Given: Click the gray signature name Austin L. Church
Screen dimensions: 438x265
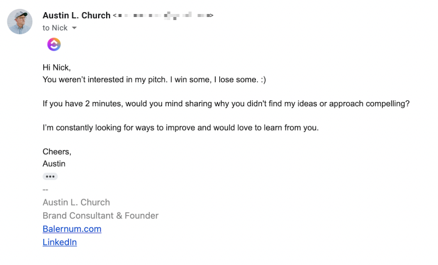Looking at the screenshot, I should [76, 202].
